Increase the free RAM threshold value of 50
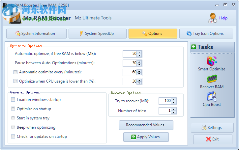This screenshot has height=150, width=239. (x=139, y=53)
